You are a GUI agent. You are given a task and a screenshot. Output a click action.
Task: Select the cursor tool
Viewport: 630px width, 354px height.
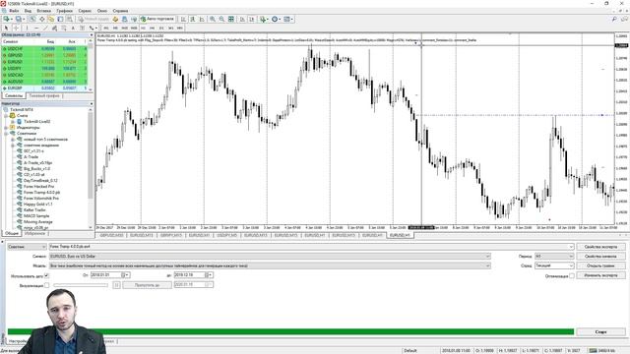coord(6,28)
